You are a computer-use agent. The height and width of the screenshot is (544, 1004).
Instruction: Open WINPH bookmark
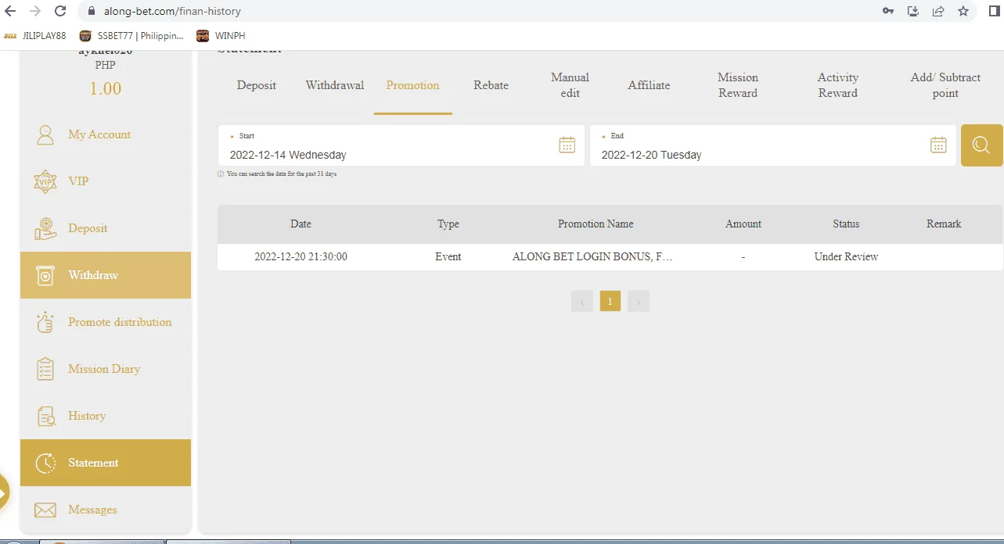coord(221,35)
